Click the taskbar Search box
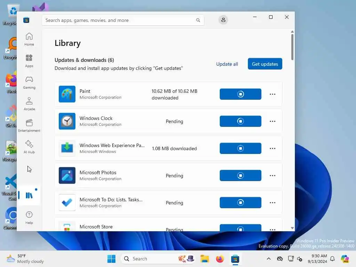The image size is (356, 267). click(x=158, y=259)
